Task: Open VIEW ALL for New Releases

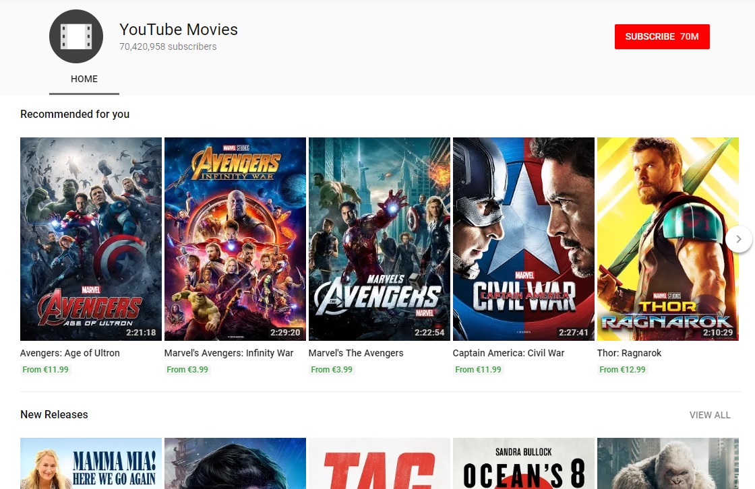Action: [x=710, y=415]
